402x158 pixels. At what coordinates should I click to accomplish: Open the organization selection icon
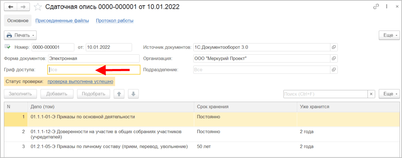pos(334,59)
